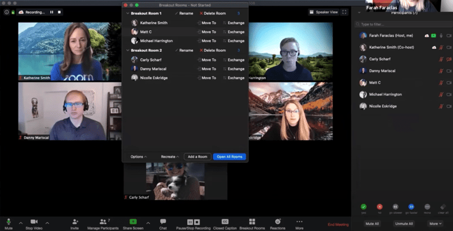Click the green Share Screen icon
Viewport: 453px width, 231px height.
point(133,222)
